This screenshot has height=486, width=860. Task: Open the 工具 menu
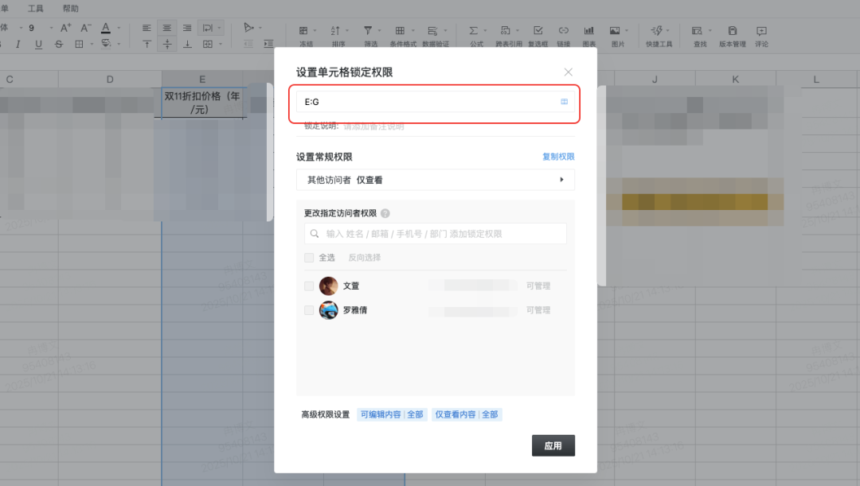pos(36,9)
